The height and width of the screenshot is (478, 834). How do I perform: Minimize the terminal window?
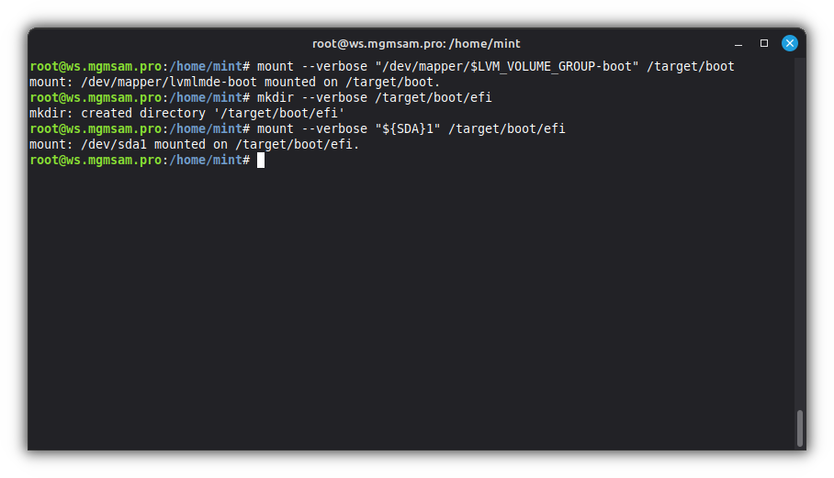pos(738,43)
